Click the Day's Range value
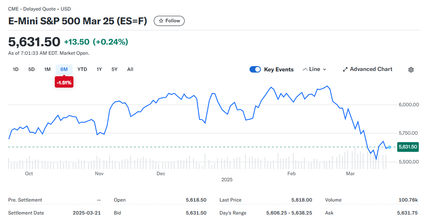Screen dimensions: 424x221 click(289, 213)
